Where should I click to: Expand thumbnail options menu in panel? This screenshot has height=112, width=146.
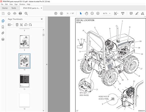[x=10, y=25]
